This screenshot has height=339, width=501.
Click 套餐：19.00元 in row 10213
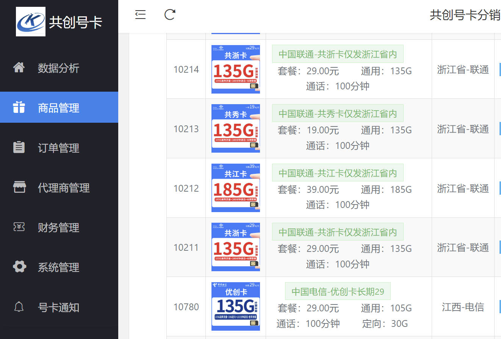click(x=308, y=130)
